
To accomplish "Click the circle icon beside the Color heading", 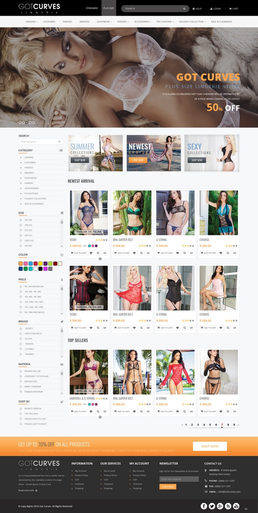I will pyautogui.click(x=62, y=255).
